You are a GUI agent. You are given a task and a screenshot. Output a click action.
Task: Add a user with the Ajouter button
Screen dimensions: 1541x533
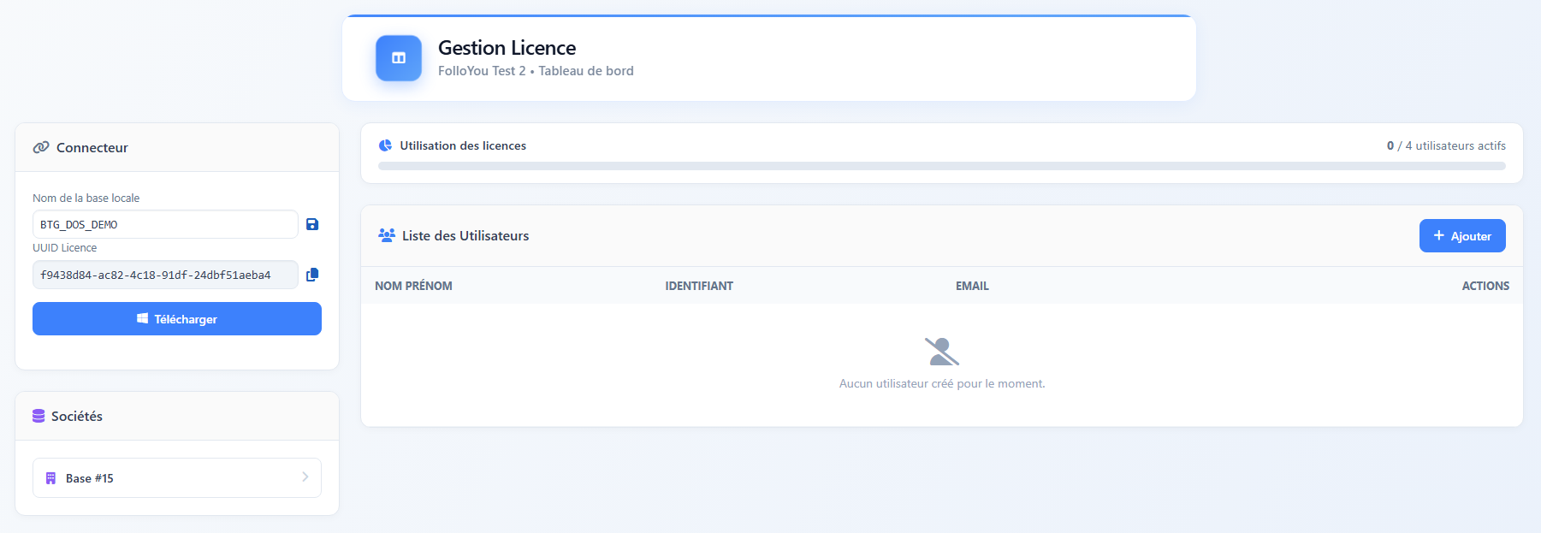[x=1461, y=236]
